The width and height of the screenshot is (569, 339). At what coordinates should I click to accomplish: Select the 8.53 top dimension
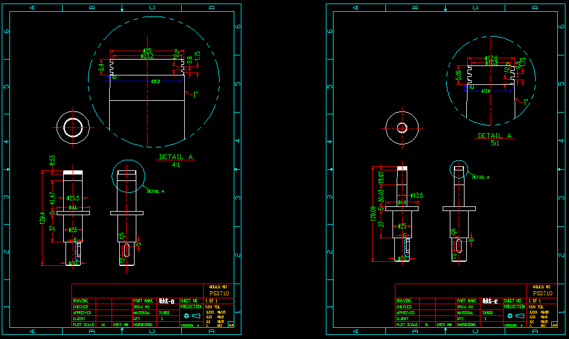[x=53, y=160]
